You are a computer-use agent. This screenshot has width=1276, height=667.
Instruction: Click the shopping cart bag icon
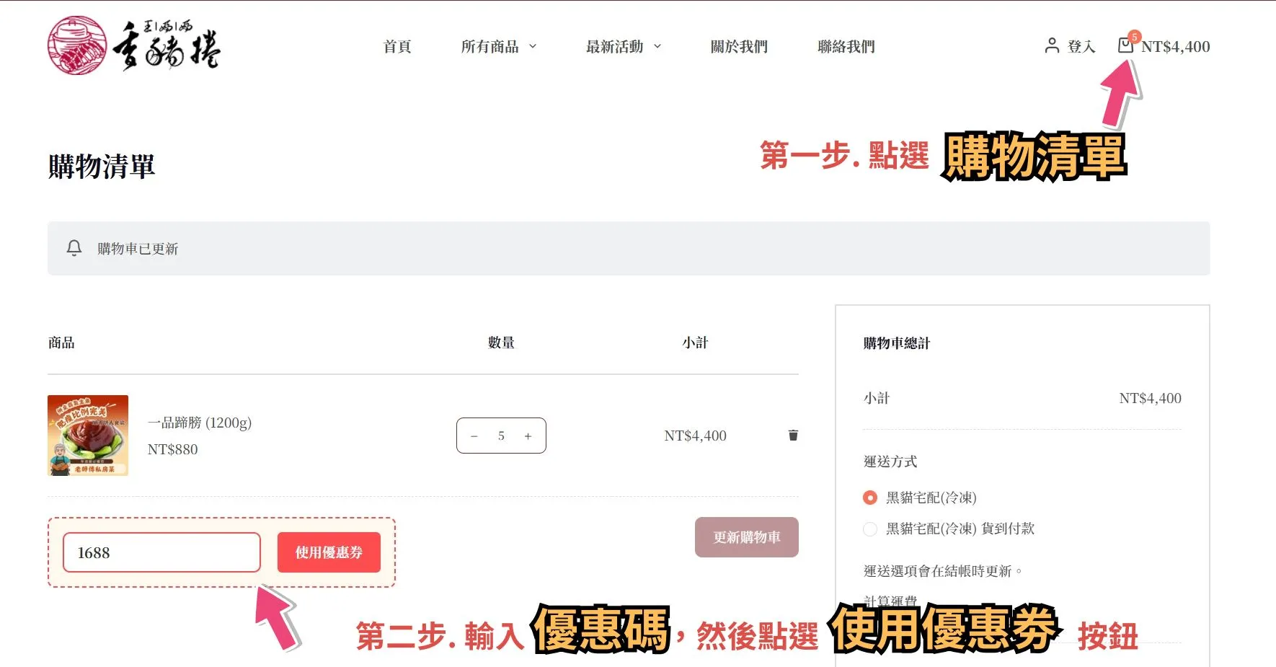[x=1125, y=46]
